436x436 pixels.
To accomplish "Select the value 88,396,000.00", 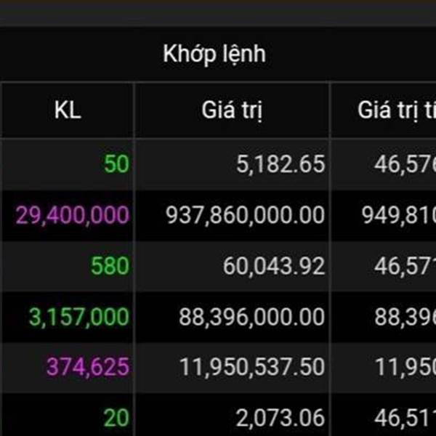I will (251, 317).
